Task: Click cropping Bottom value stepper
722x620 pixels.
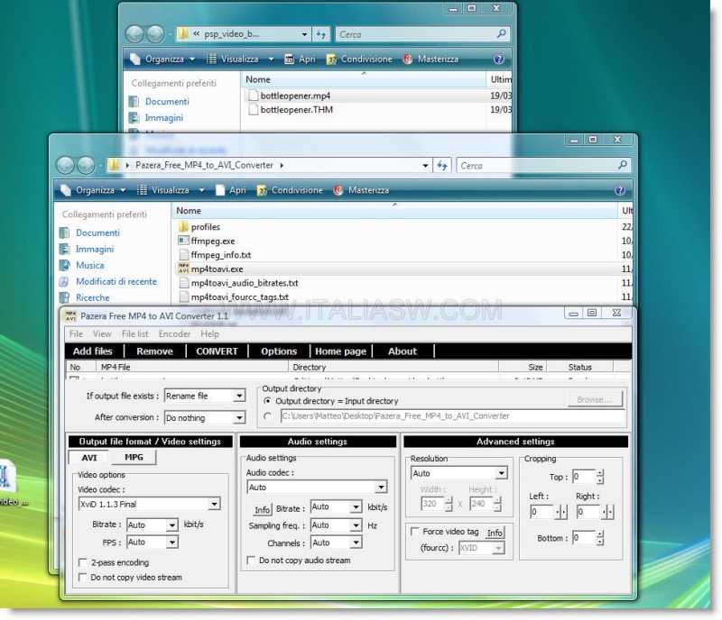Action: pos(599,538)
